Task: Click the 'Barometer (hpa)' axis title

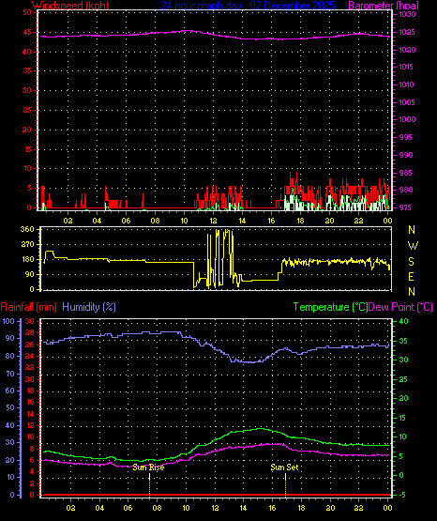Action: click(x=384, y=6)
